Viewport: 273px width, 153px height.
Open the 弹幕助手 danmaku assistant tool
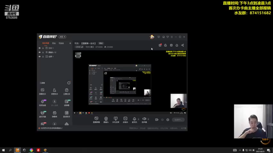42,91
